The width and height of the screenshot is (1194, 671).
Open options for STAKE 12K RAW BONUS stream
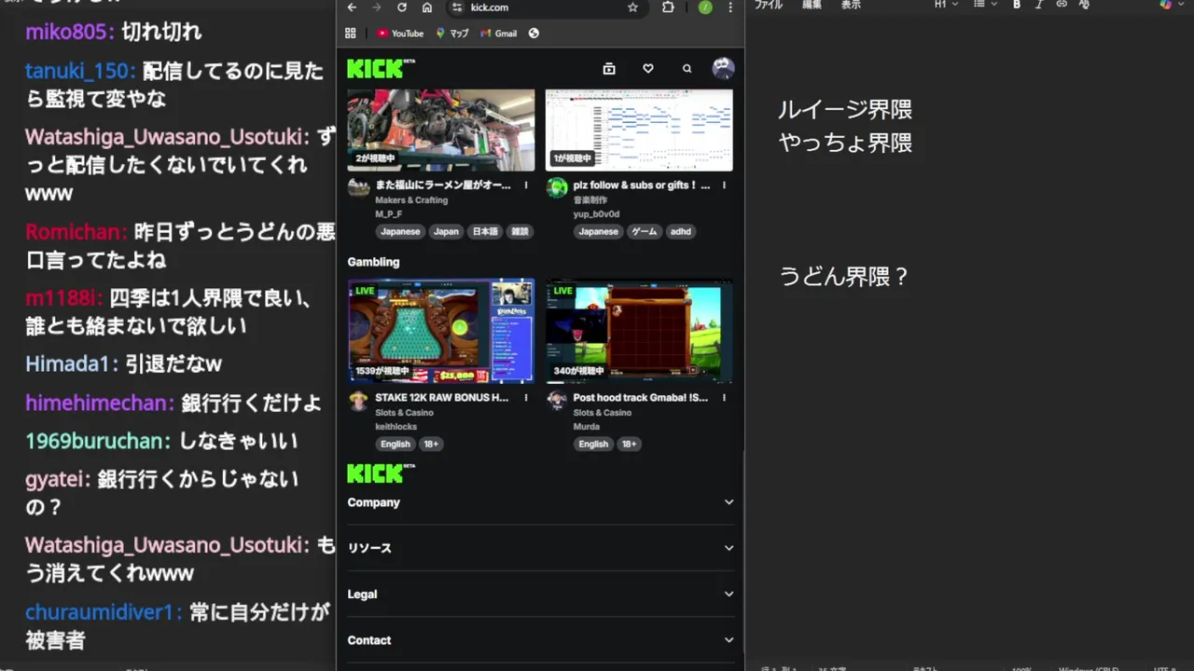point(526,398)
